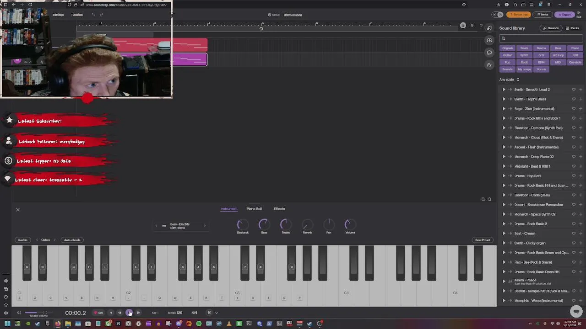Click the Save Preset button
Viewport: 586px width, 329px height.
click(x=483, y=240)
